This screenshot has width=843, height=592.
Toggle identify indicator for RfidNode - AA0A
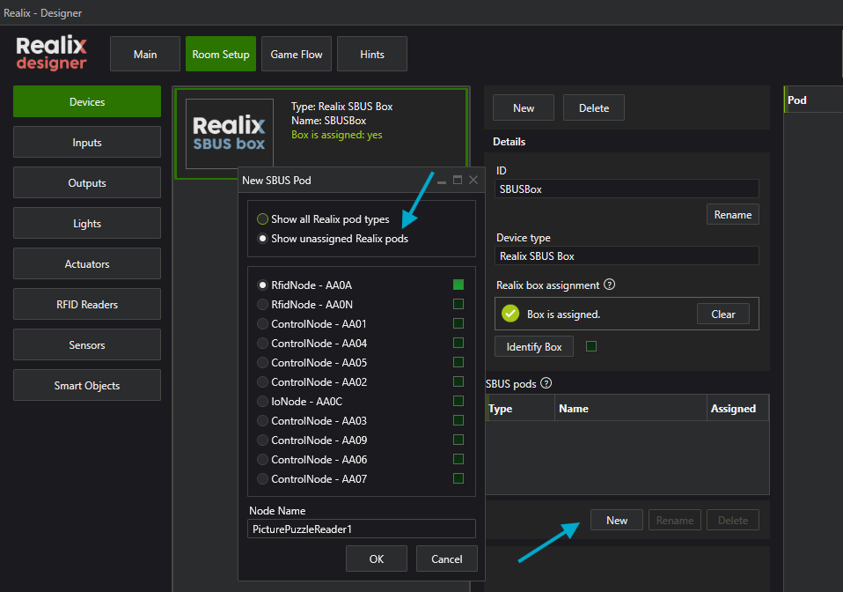pos(458,285)
